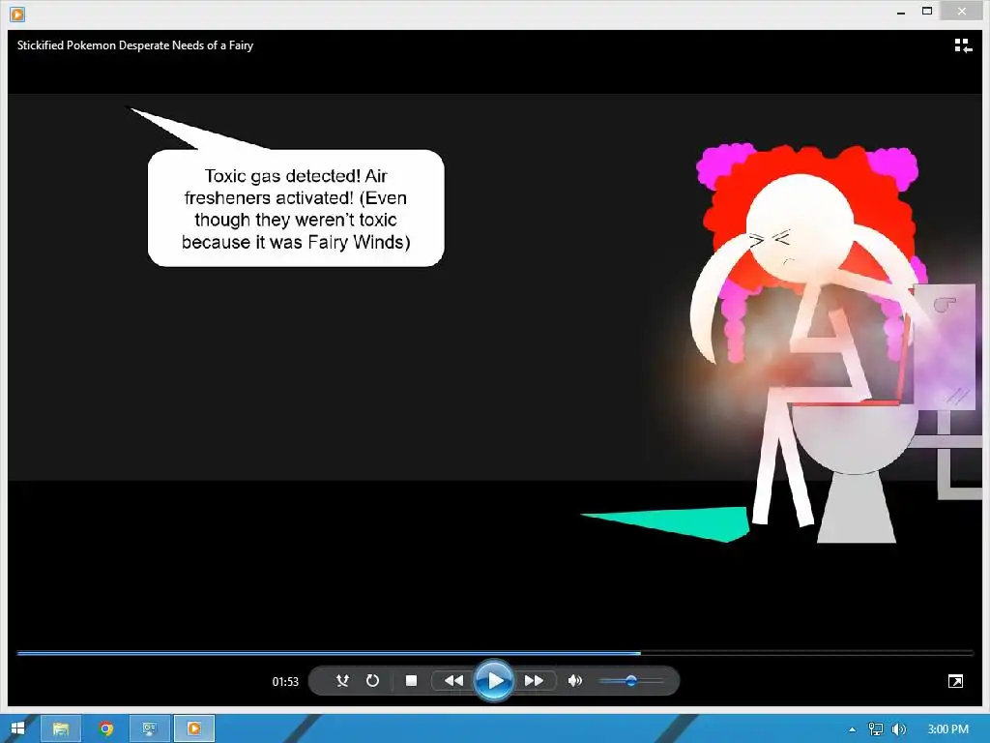Switch to Library view

(x=963, y=45)
